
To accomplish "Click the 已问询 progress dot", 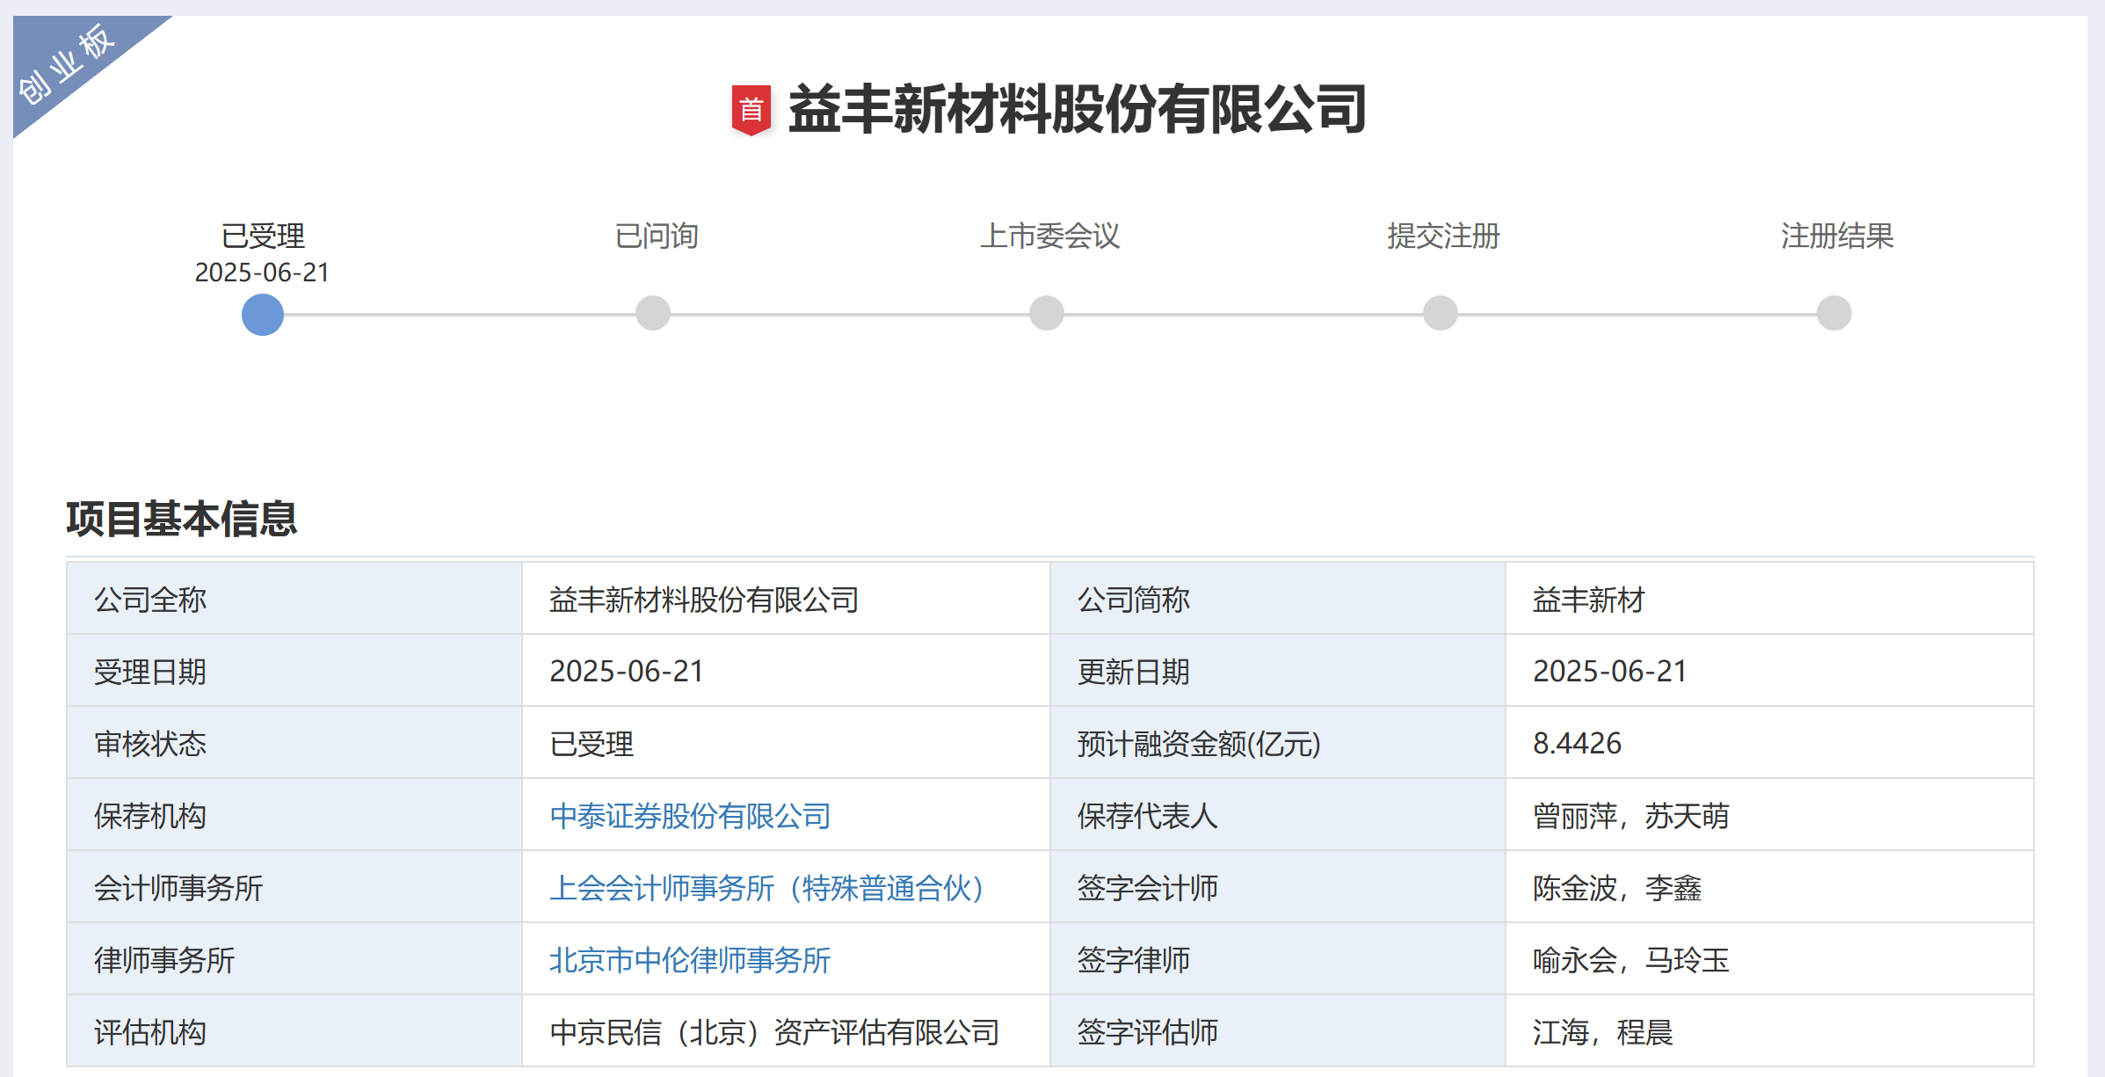I will [x=653, y=313].
